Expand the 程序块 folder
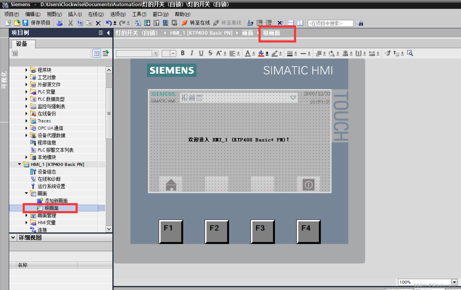Image resolution: width=461 pixels, height=290 pixels. coord(26,70)
